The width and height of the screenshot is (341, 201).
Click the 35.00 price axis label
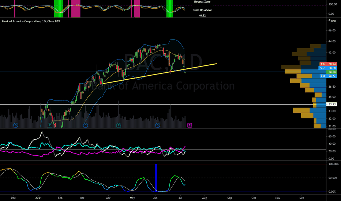point(332,97)
